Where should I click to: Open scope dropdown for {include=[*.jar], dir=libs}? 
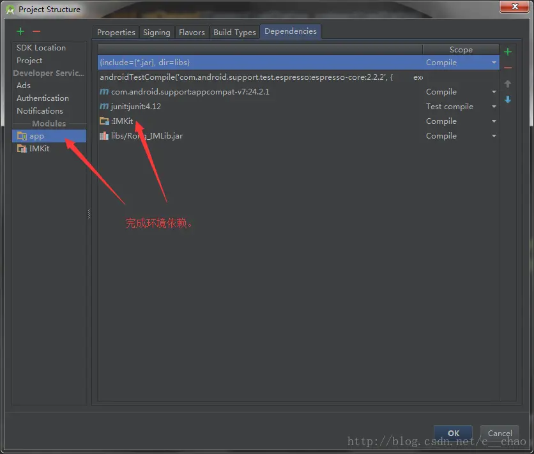(x=494, y=63)
